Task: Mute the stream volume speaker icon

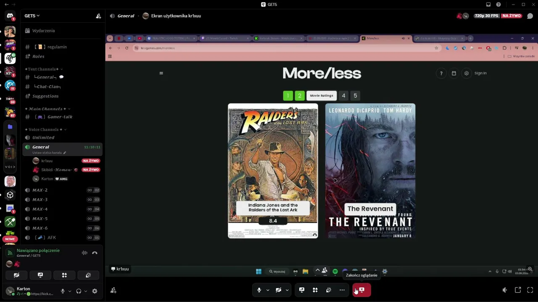Action: (x=505, y=290)
